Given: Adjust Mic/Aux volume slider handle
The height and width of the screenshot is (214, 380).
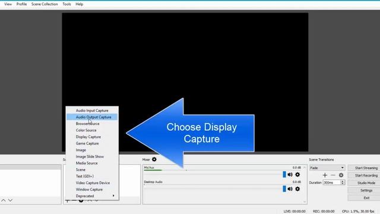Looking at the screenshot, I should click(284, 174).
